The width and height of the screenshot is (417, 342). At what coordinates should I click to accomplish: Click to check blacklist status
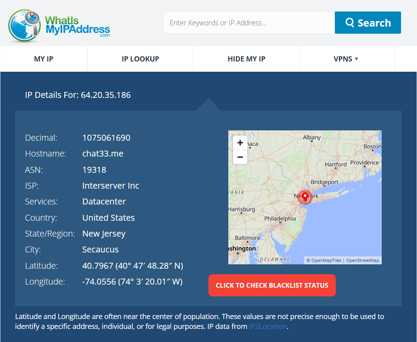[x=272, y=285]
